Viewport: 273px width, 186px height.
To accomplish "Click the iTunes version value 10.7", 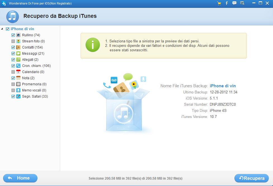I will click(x=213, y=117).
